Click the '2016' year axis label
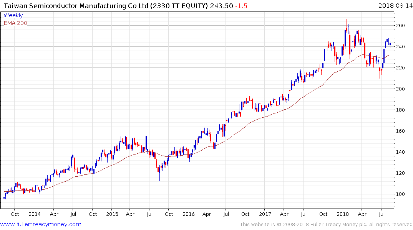 [188, 214]
